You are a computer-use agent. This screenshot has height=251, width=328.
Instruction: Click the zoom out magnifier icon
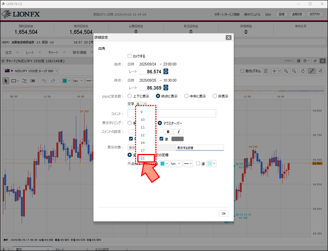(294, 71)
